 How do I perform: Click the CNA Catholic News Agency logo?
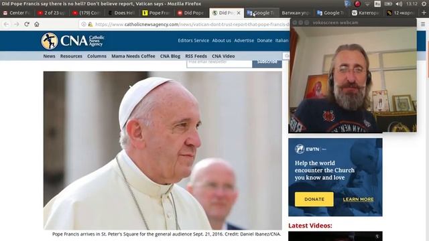(x=72, y=41)
